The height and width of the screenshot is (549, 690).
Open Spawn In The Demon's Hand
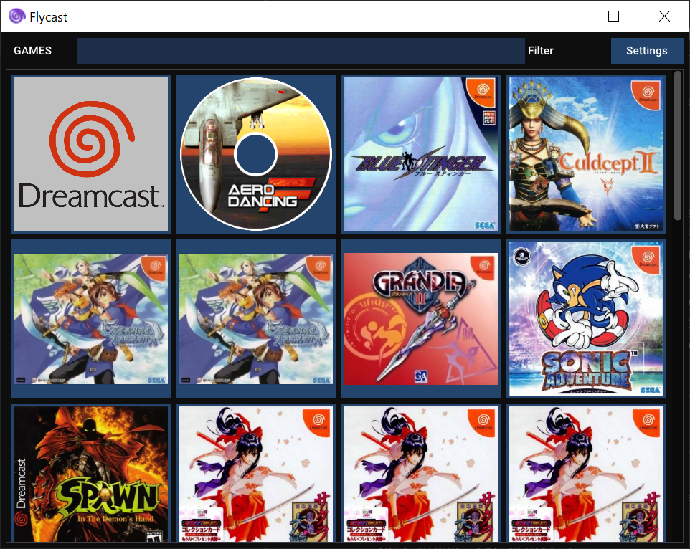(91, 474)
